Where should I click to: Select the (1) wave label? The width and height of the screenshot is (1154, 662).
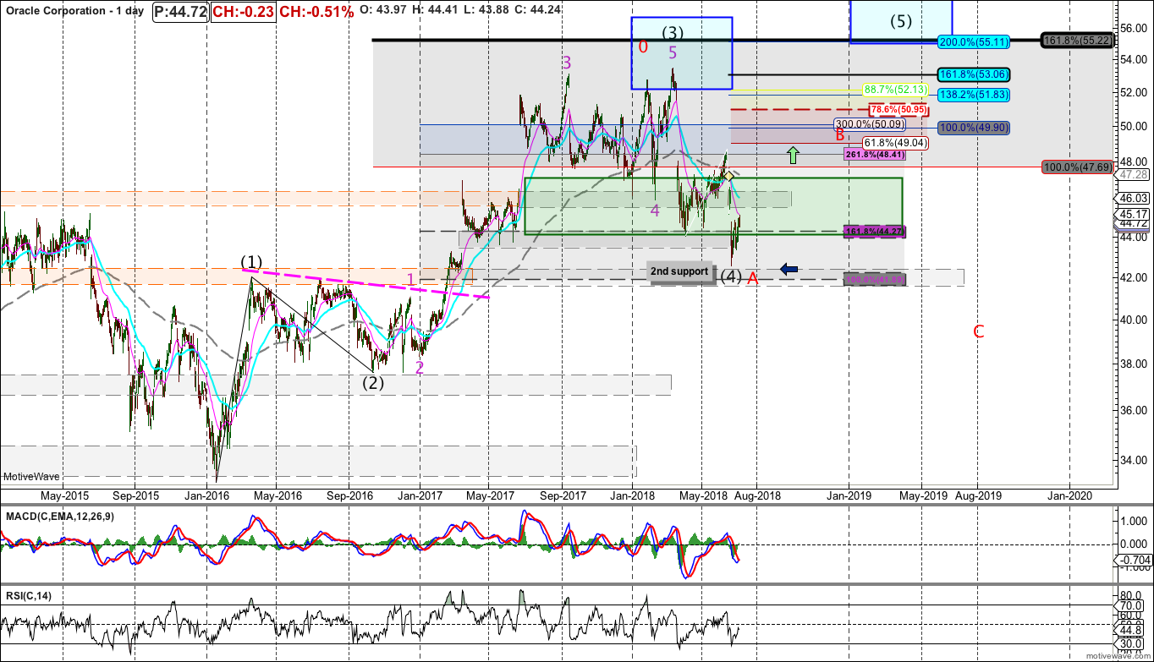tap(251, 260)
